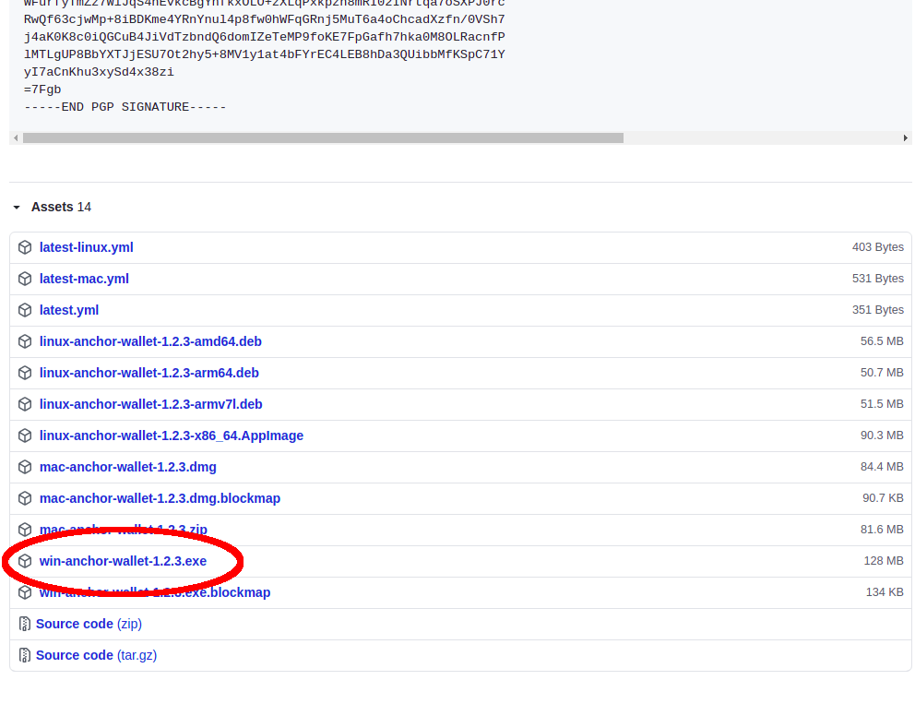The image size is (915, 704).
Task: Click package icon beside latest-mac.yml
Action: click(x=25, y=279)
